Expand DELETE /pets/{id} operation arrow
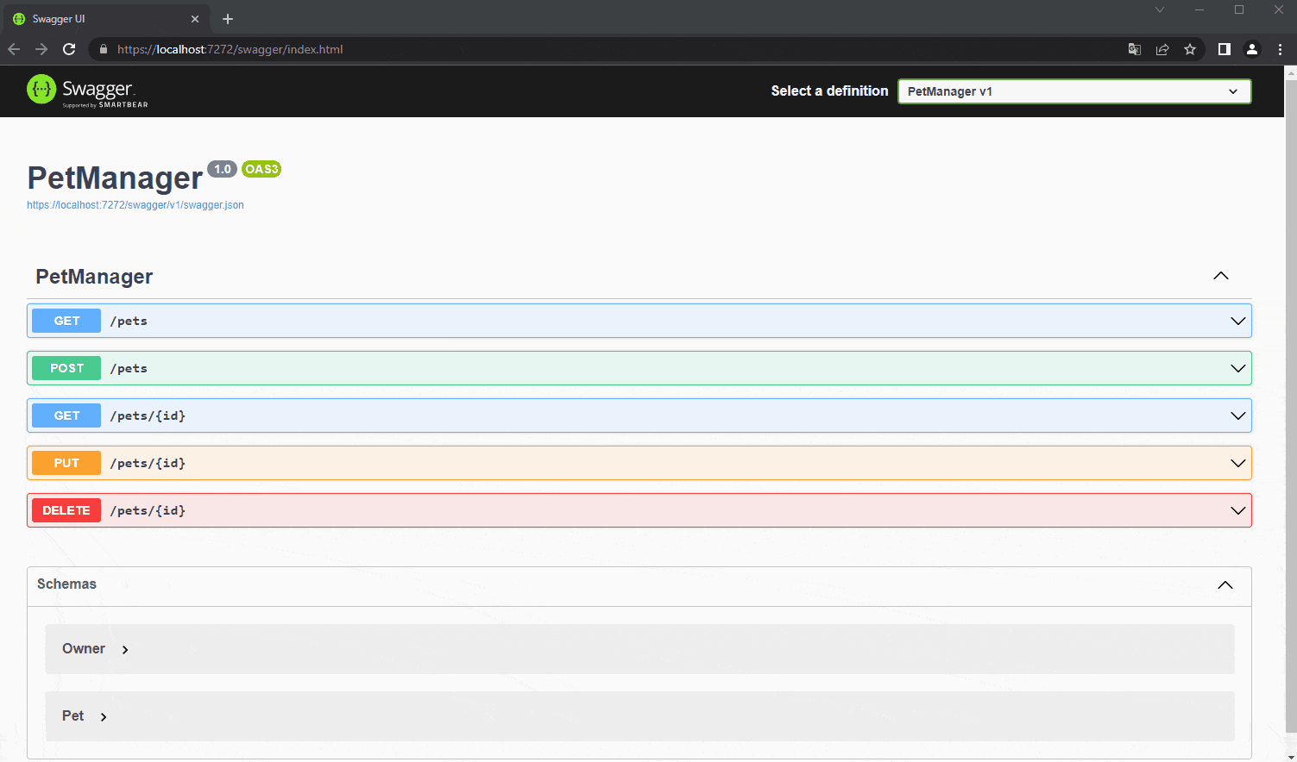The image size is (1297, 762). pos(1238,510)
